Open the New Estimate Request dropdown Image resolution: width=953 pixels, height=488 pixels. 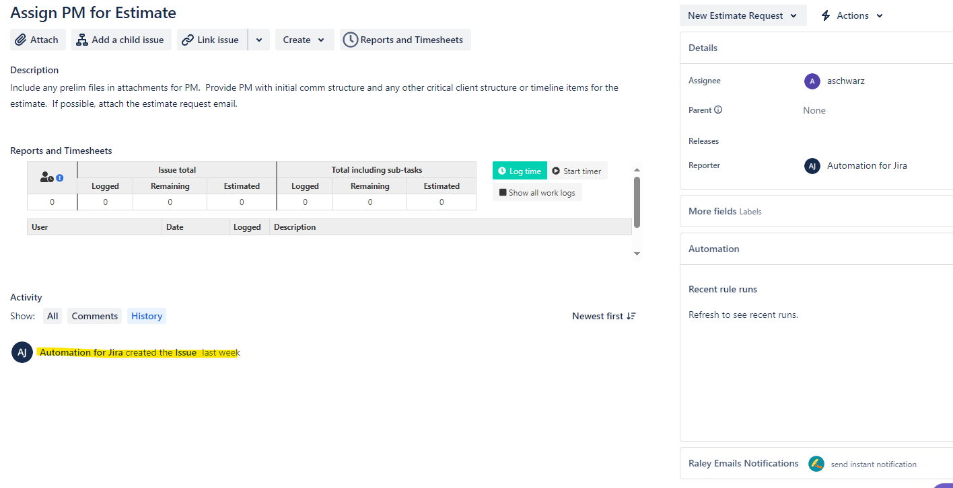(742, 15)
